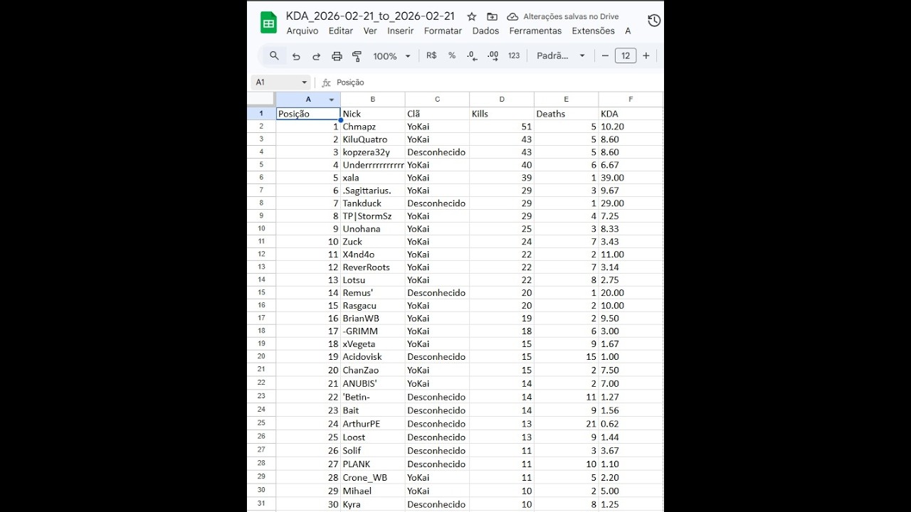Select the Deaths value 21
The height and width of the screenshot is (512, 911).
567,424
